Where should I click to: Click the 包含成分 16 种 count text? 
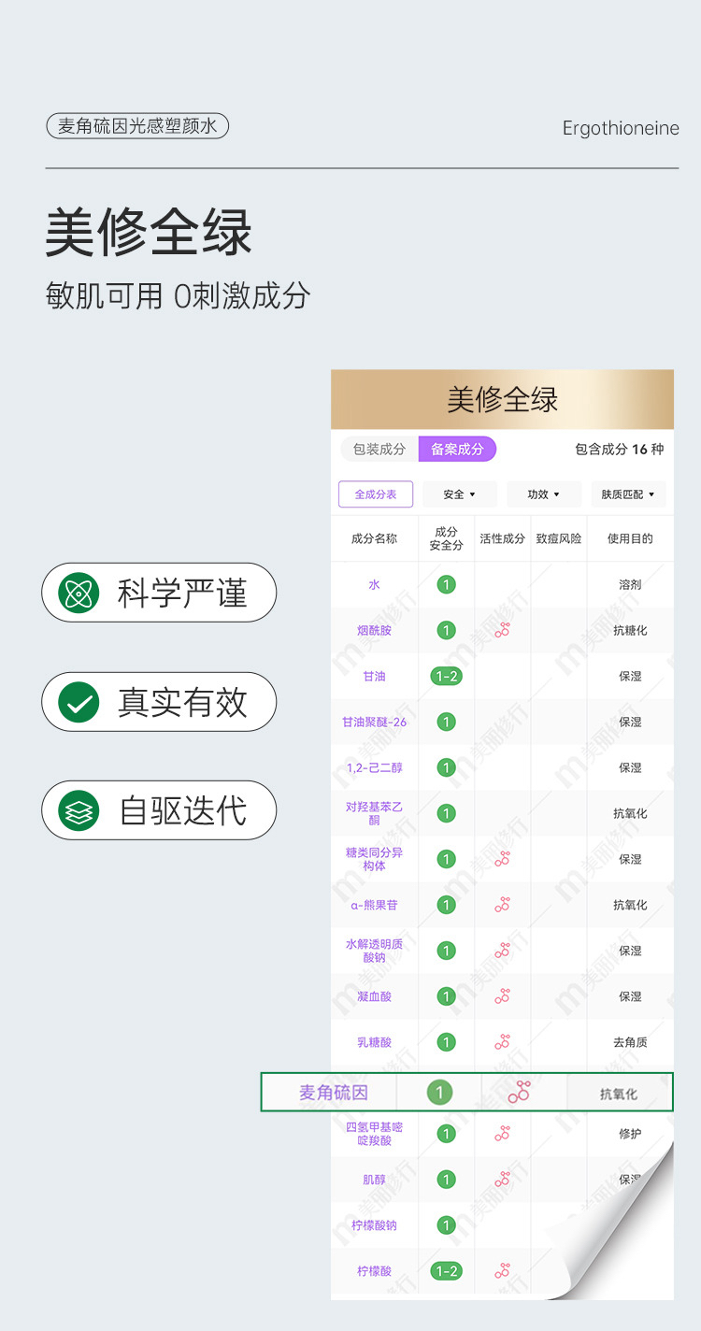(x=619, y=450)
